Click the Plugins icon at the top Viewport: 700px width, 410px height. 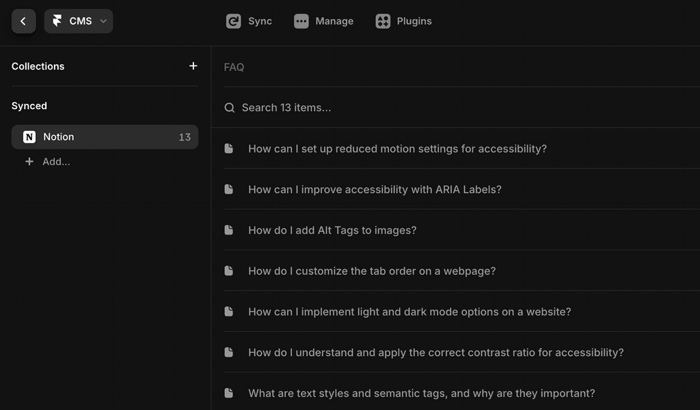[383, 21]
